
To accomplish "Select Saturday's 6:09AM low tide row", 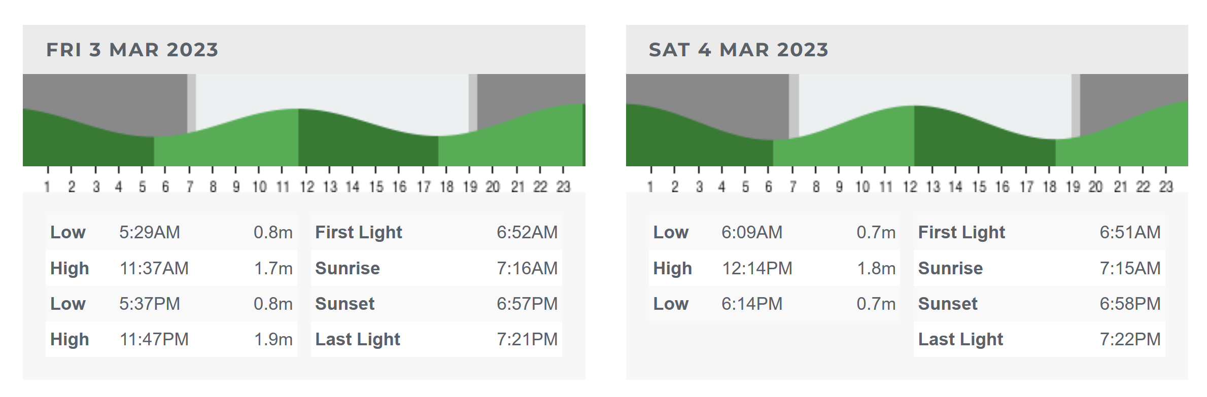I will click(774, 232).
